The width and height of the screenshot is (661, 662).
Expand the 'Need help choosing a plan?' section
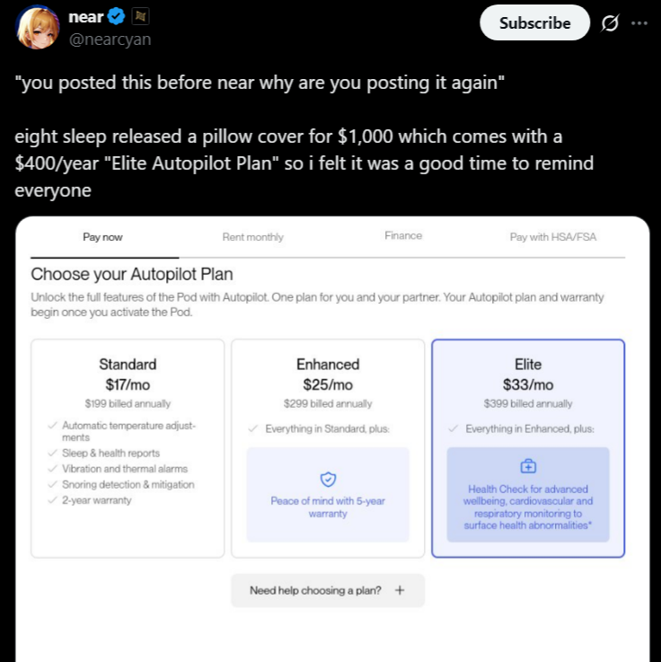click(327, 590)
